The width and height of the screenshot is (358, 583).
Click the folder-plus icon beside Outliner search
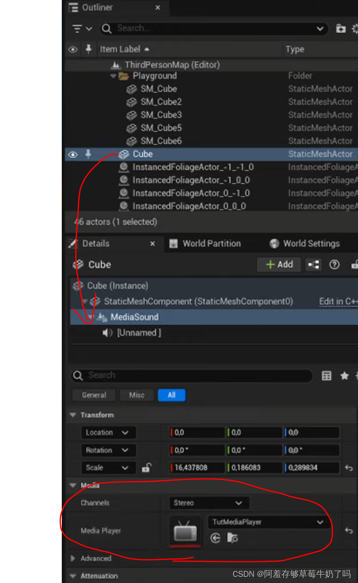[341, 28]
